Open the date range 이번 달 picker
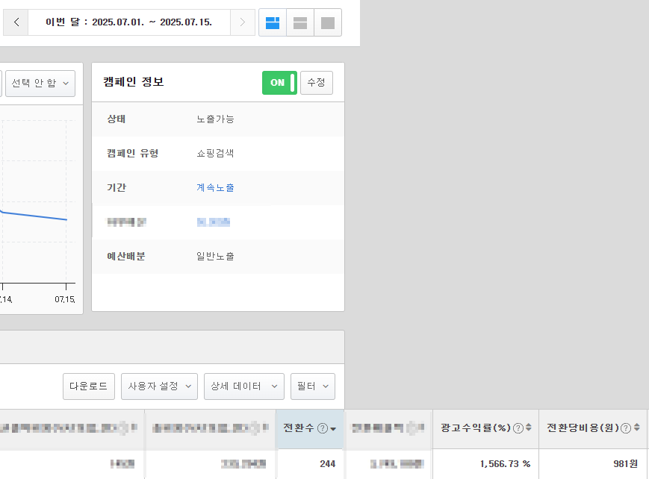The height and width of the screenshot is (479, 649). 128,22
